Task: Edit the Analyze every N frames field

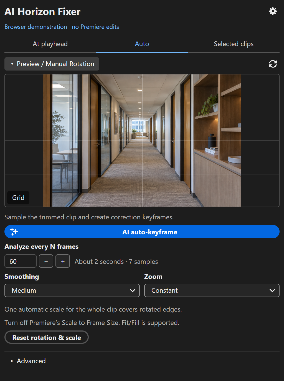Action: point(21,261)
